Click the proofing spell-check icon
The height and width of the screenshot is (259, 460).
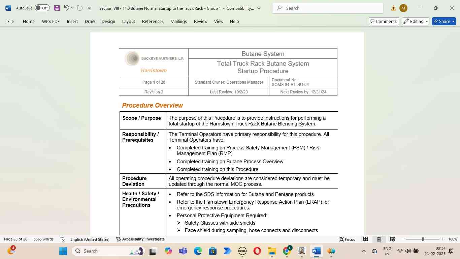point(62,239)
